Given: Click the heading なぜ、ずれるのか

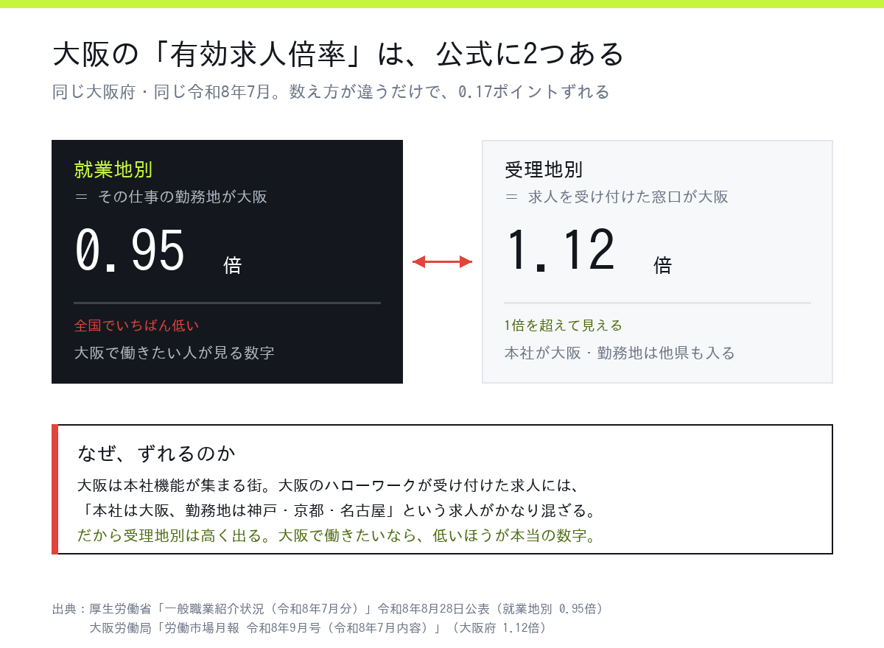Looking at the screenshot, I should [x=156, y=453].
